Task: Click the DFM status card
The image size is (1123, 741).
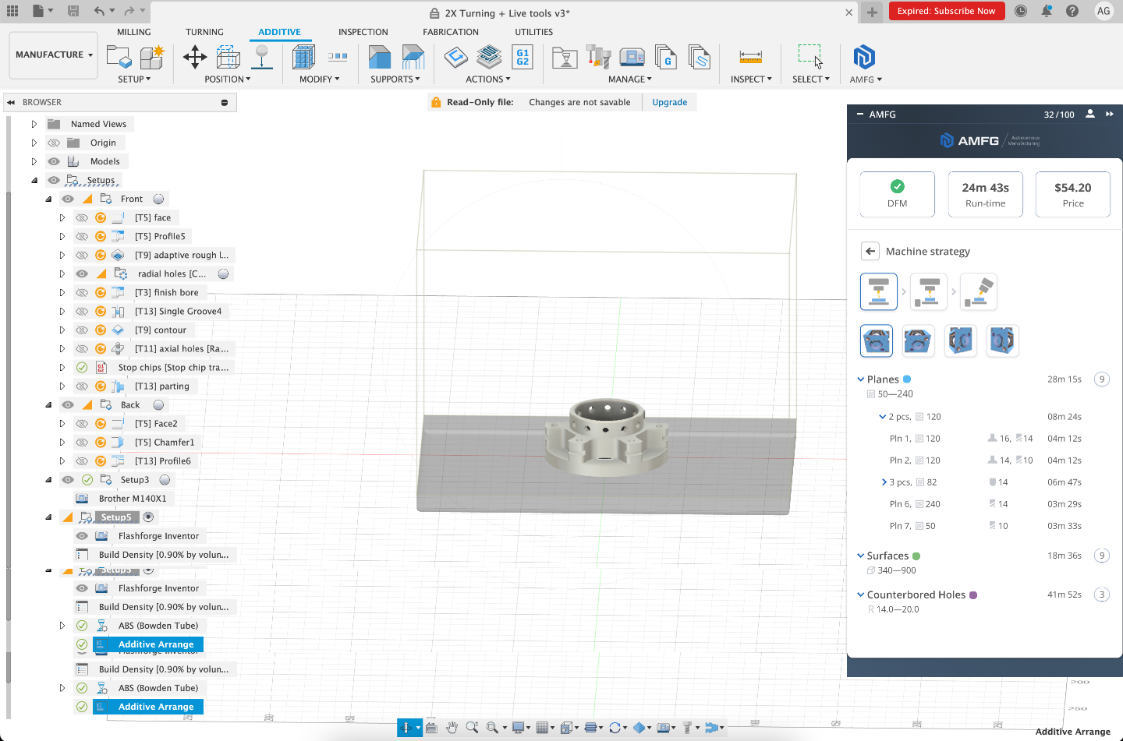Action: point(898,194)
